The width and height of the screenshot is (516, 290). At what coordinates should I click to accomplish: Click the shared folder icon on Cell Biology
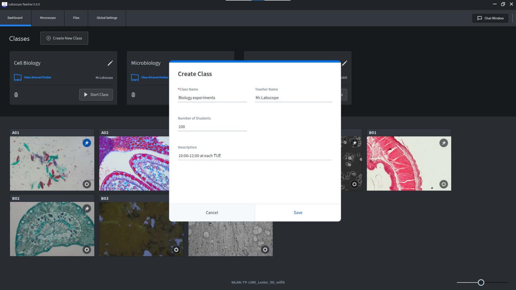(17, 77)
